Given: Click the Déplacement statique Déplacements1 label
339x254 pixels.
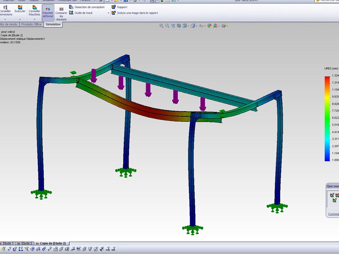Looking at the screenshot, I should [x=22, y=39].
